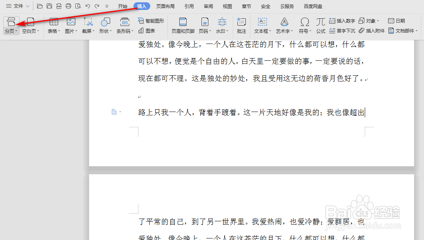Expand the 截屏 dropdown arrow

(x=94, y=31)
